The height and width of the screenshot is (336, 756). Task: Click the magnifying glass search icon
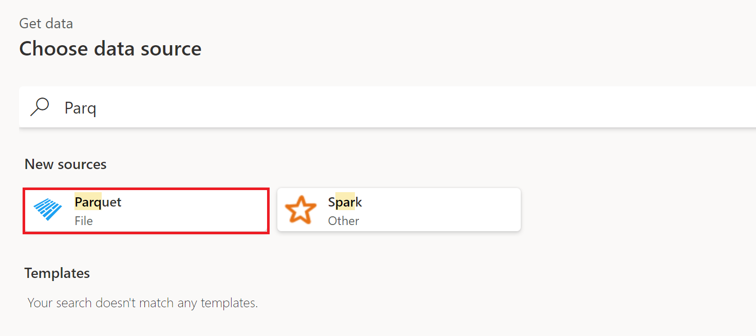pyautogui.click(x=40, y=107)
